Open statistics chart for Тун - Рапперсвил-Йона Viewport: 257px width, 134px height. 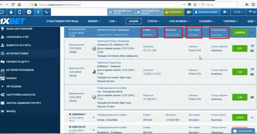pos(252,97)
